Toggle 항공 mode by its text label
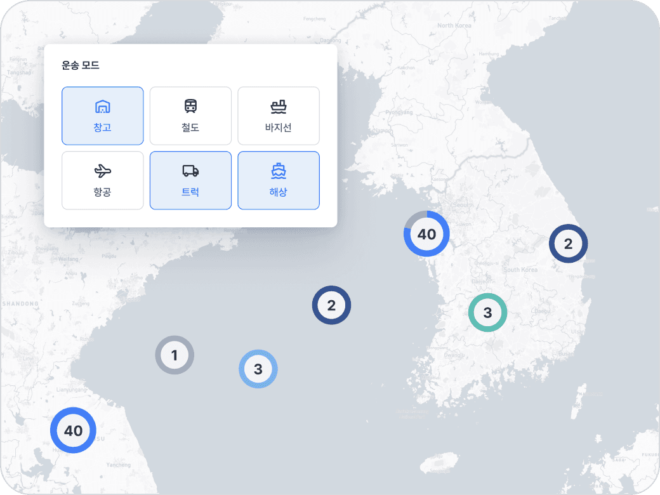 pyautogui.click(x=102, y=192)
